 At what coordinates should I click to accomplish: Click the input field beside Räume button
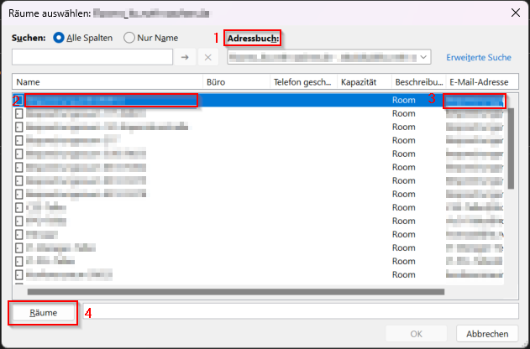[x=301, y=312]
